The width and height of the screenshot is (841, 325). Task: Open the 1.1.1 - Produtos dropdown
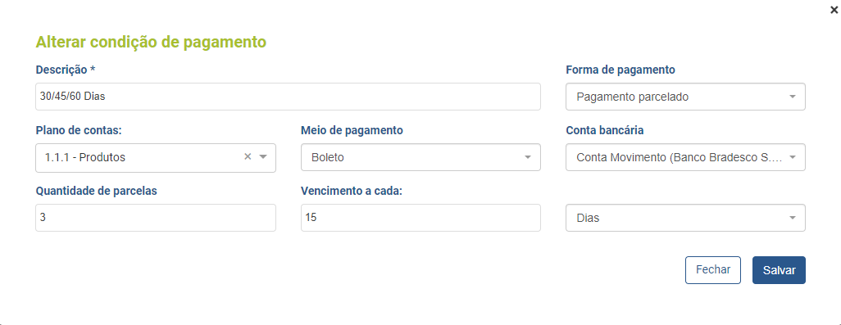tap(156, 157)
